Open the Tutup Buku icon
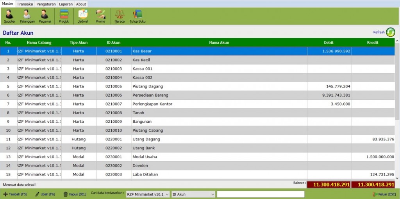This screenshot has height=199, width=400. [x=137, y=16]
